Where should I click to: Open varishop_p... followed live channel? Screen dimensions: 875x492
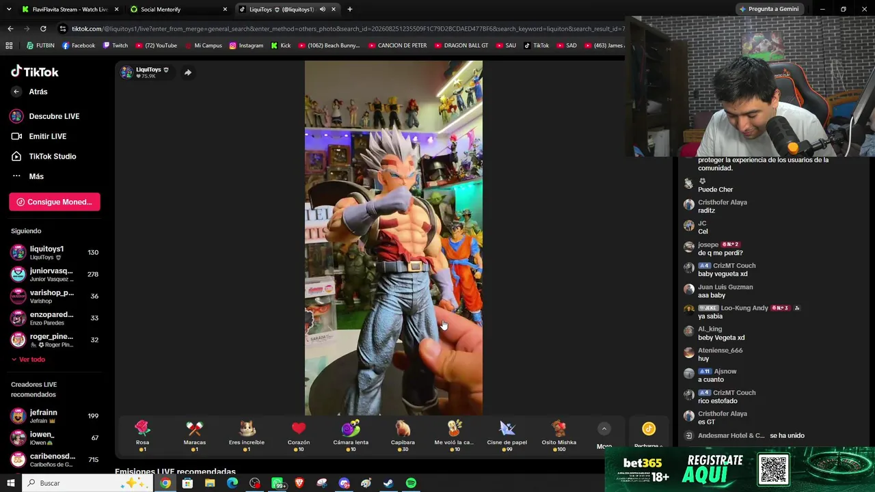55,296
